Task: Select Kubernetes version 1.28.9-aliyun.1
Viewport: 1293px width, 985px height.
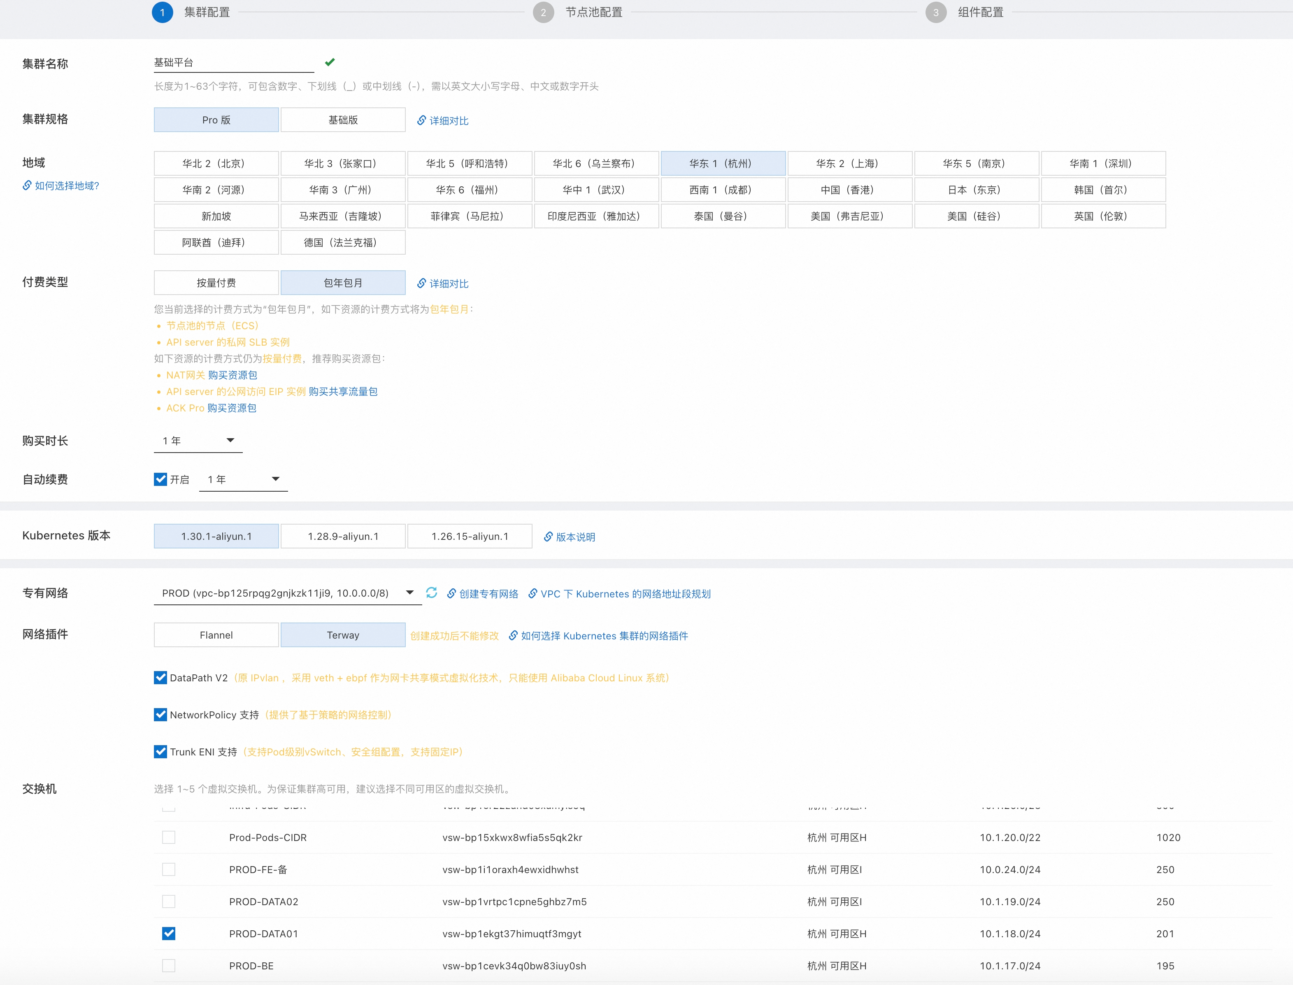Action: pos(343,536)
